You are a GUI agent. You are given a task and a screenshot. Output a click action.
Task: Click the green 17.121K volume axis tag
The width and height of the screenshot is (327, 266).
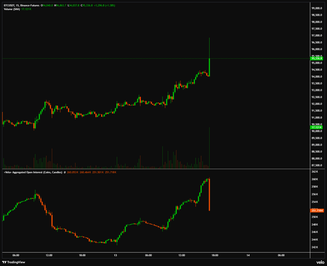point(317,127)
